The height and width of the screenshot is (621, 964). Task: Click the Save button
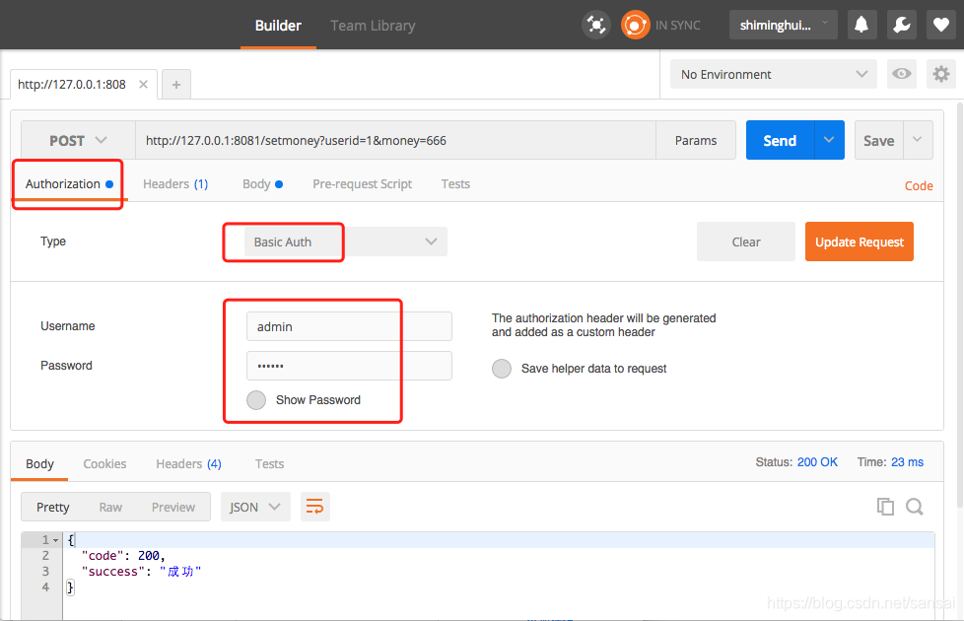878,140
